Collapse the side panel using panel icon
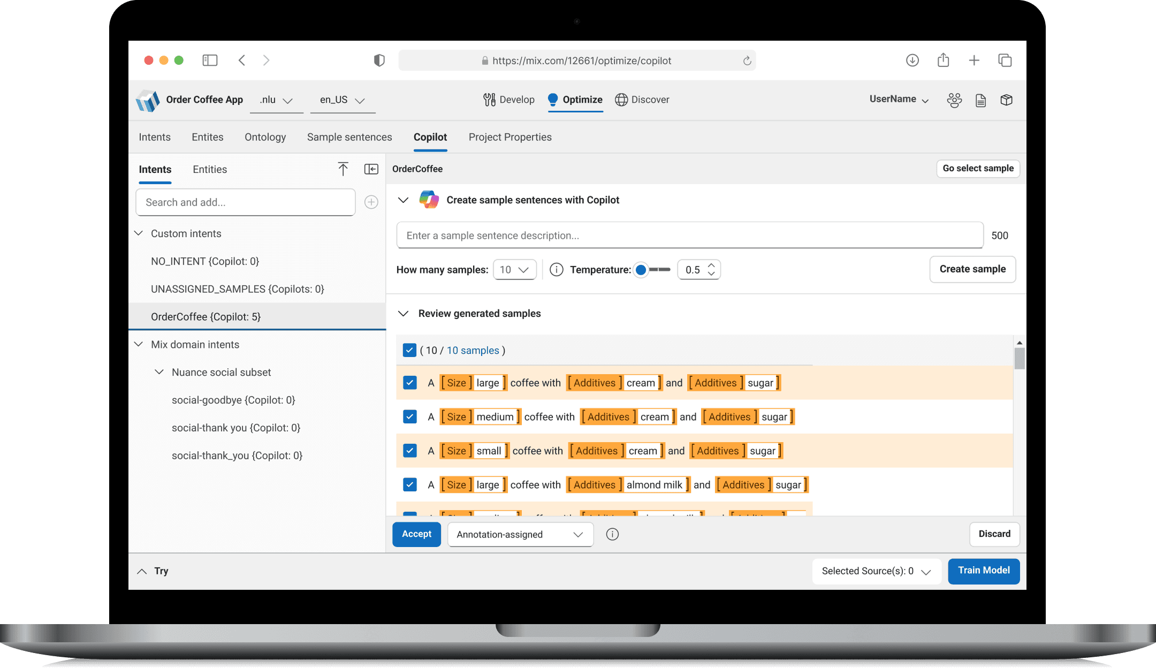1156x668 pixels. 371,169
